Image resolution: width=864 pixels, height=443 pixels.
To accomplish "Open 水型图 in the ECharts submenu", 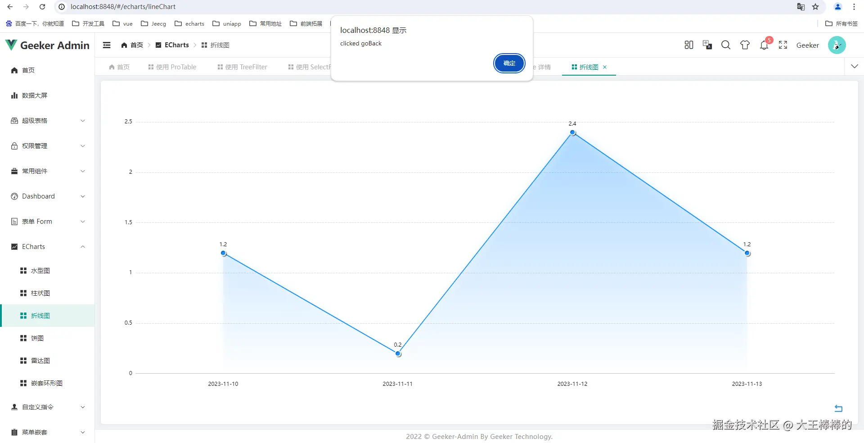I will click(x=47, y=271).
